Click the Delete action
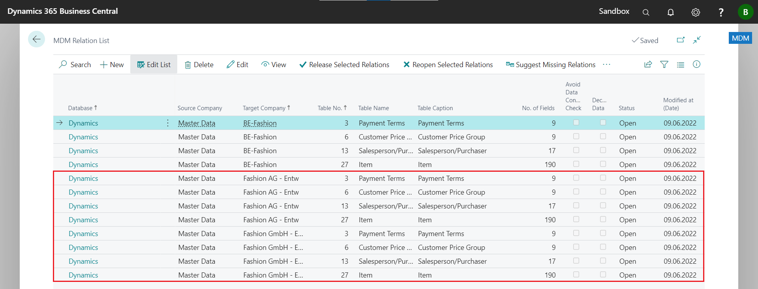758x289 pixels. [199, 65]
